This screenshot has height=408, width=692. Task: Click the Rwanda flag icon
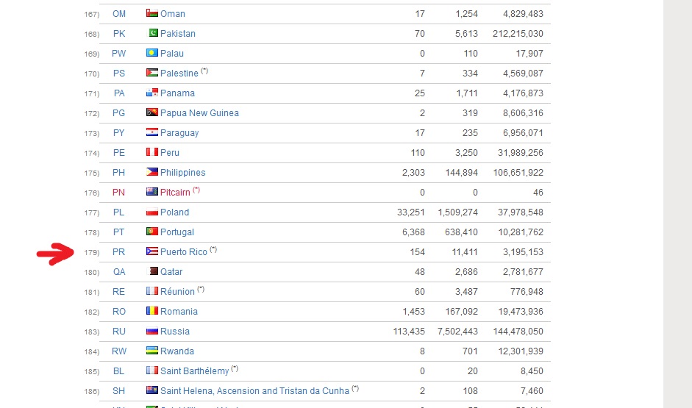152,351
